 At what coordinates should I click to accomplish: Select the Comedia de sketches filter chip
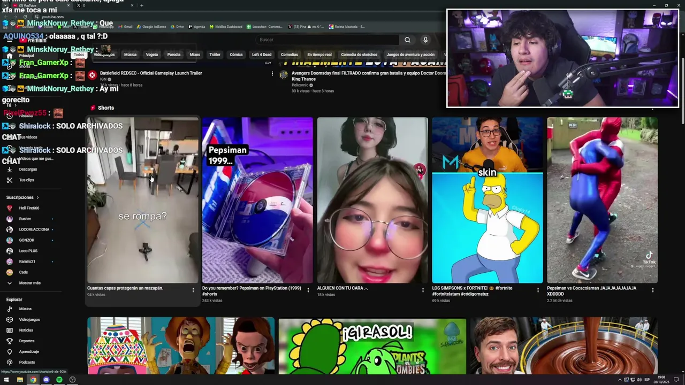click(359, 55)
